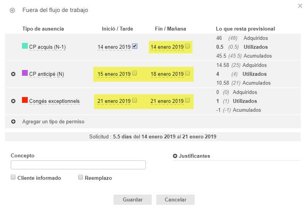This screenshot has height=208, width=305.
Task: Click the Guardar button
Action: tap(133, 199)
